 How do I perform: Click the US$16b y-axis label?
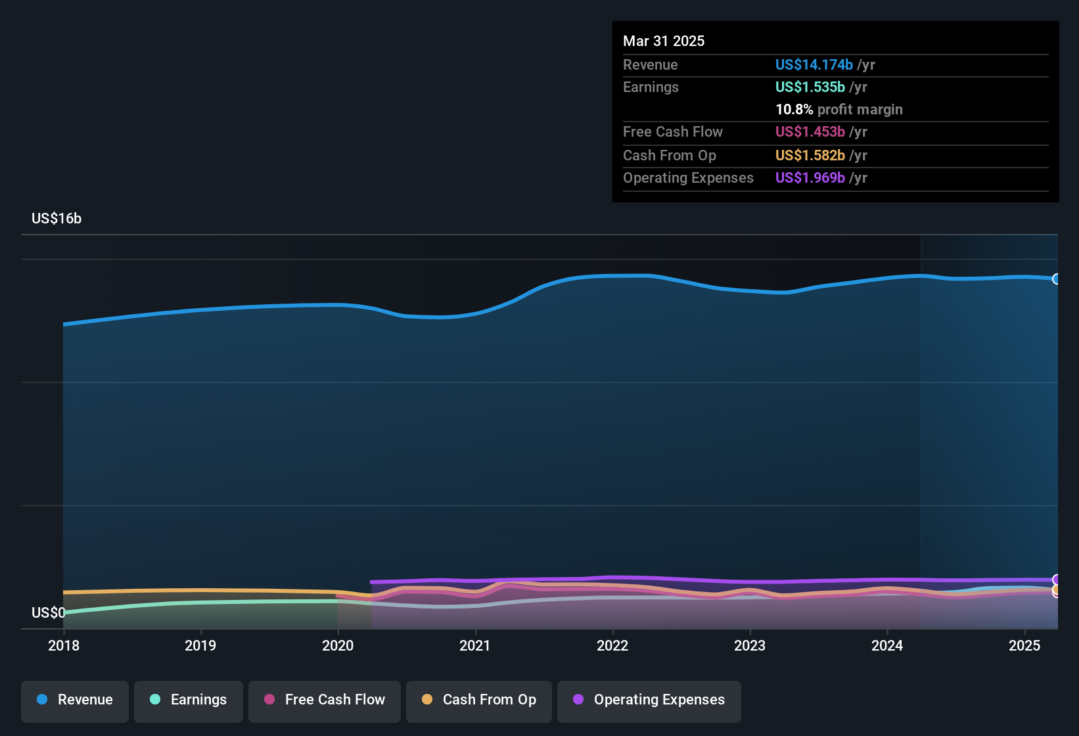57,219
